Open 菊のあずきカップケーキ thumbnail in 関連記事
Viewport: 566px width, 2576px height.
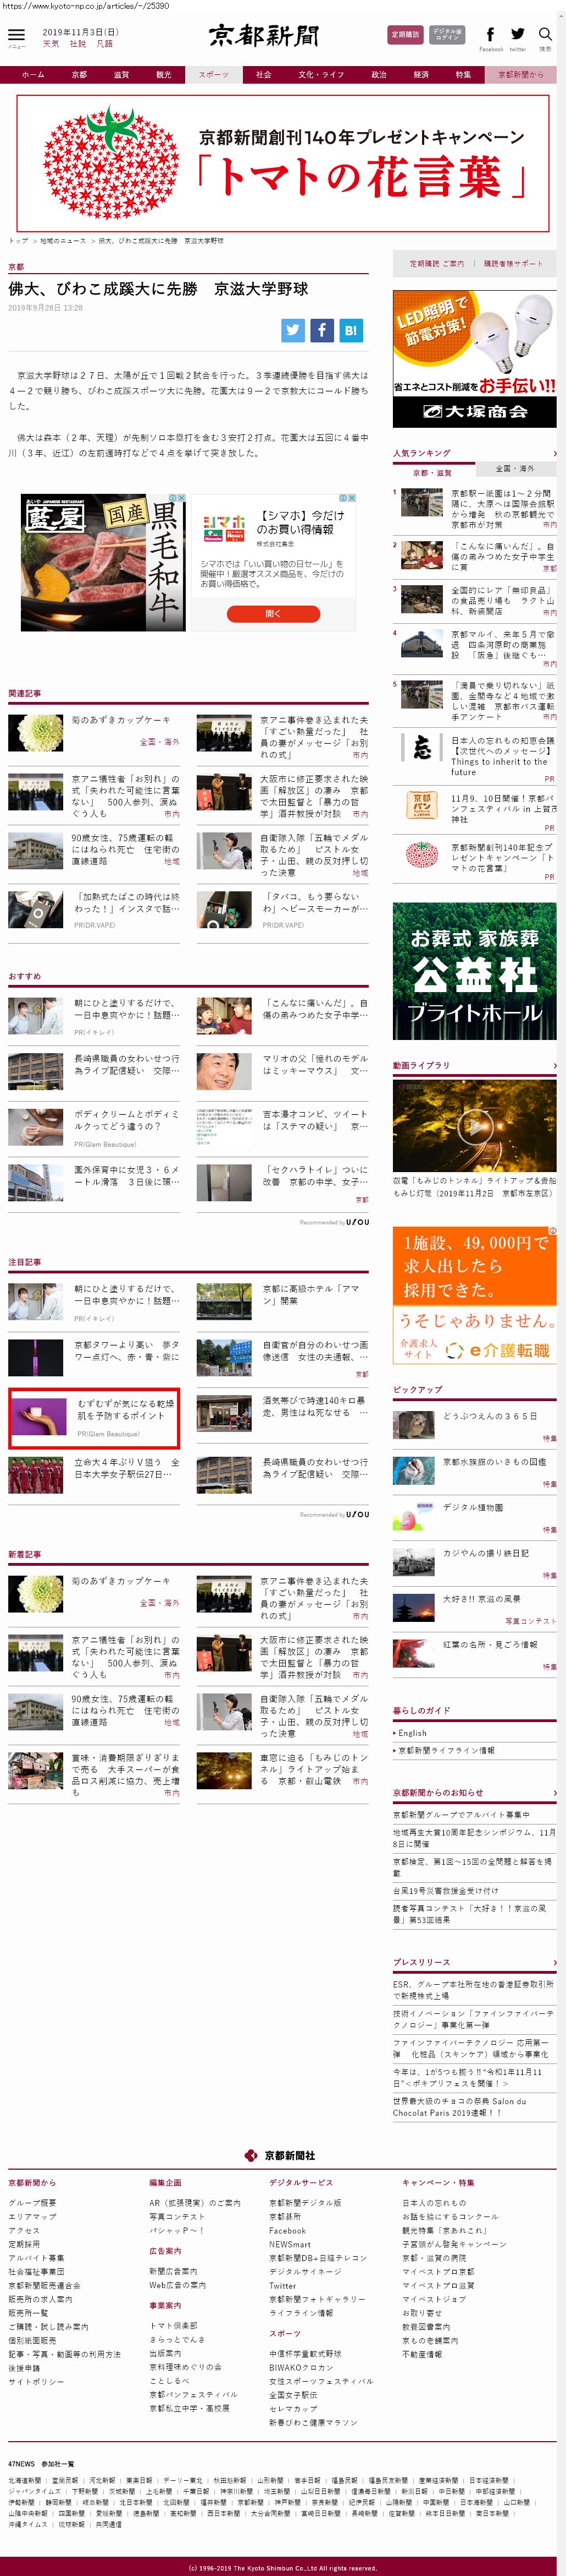36,733
